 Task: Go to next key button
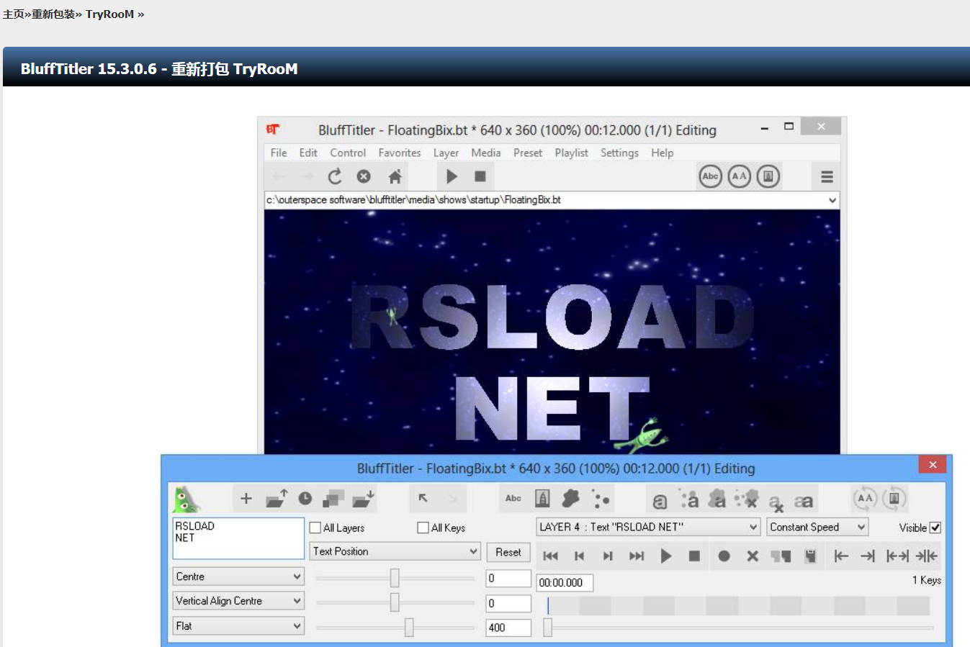click(x=608, y=556)
